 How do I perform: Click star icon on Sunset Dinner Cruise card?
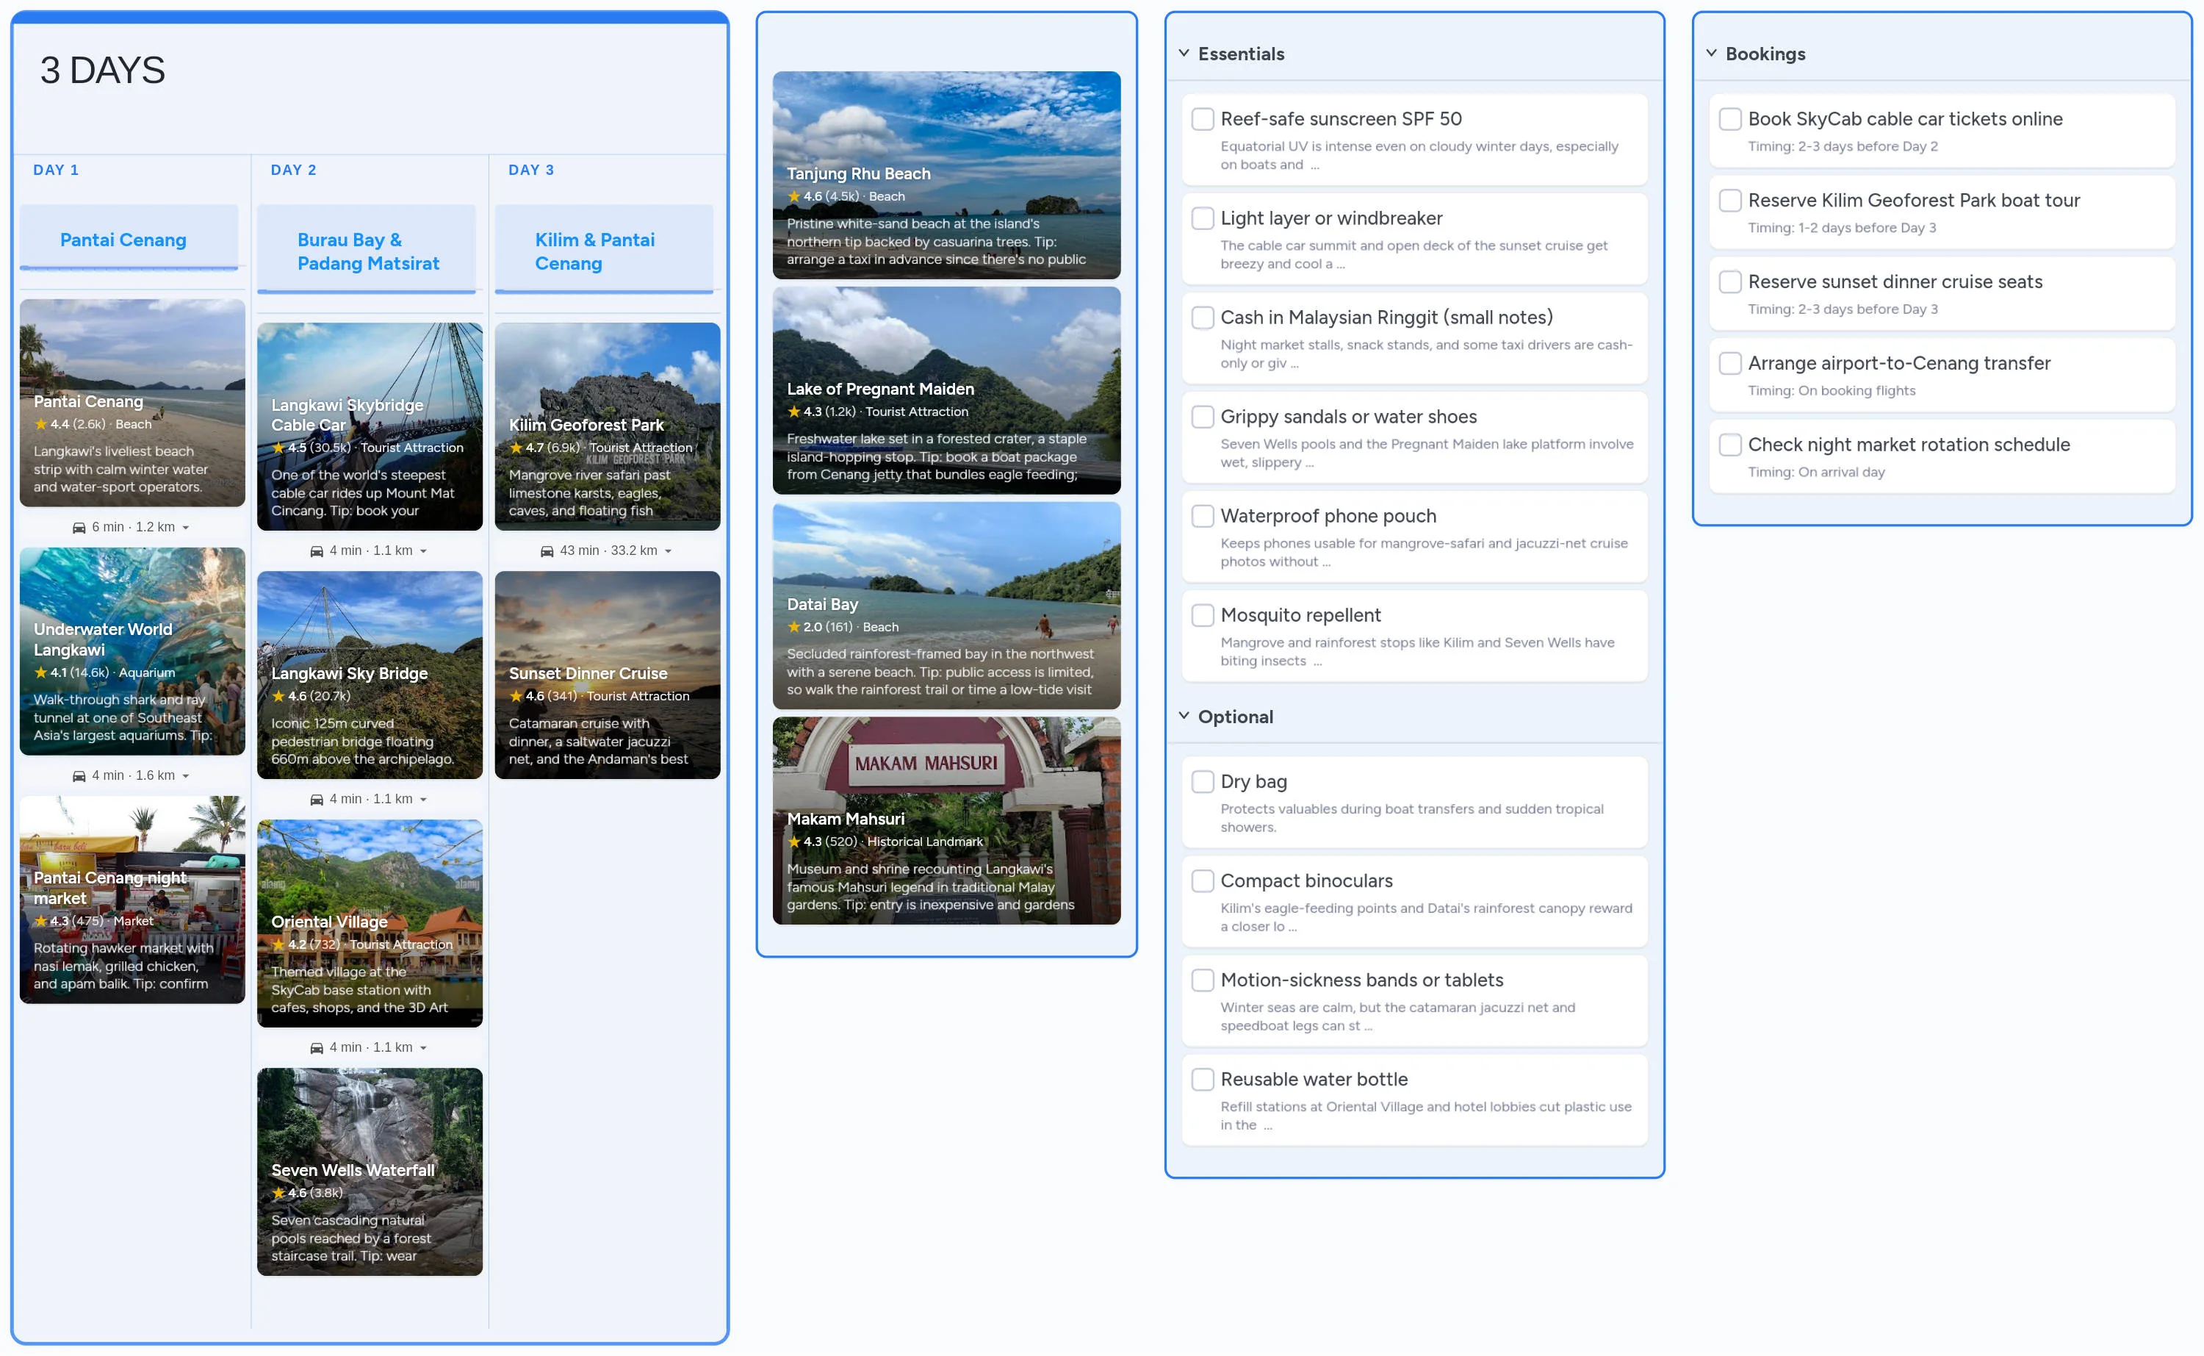point(516,696)
